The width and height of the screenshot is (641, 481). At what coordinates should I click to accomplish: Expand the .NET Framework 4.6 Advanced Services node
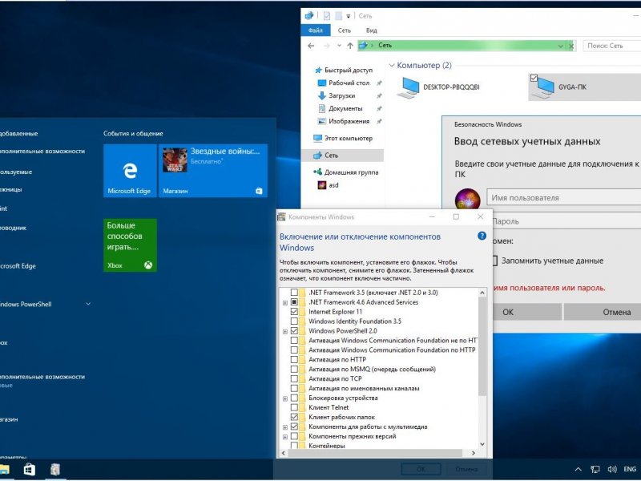[285, 303]
